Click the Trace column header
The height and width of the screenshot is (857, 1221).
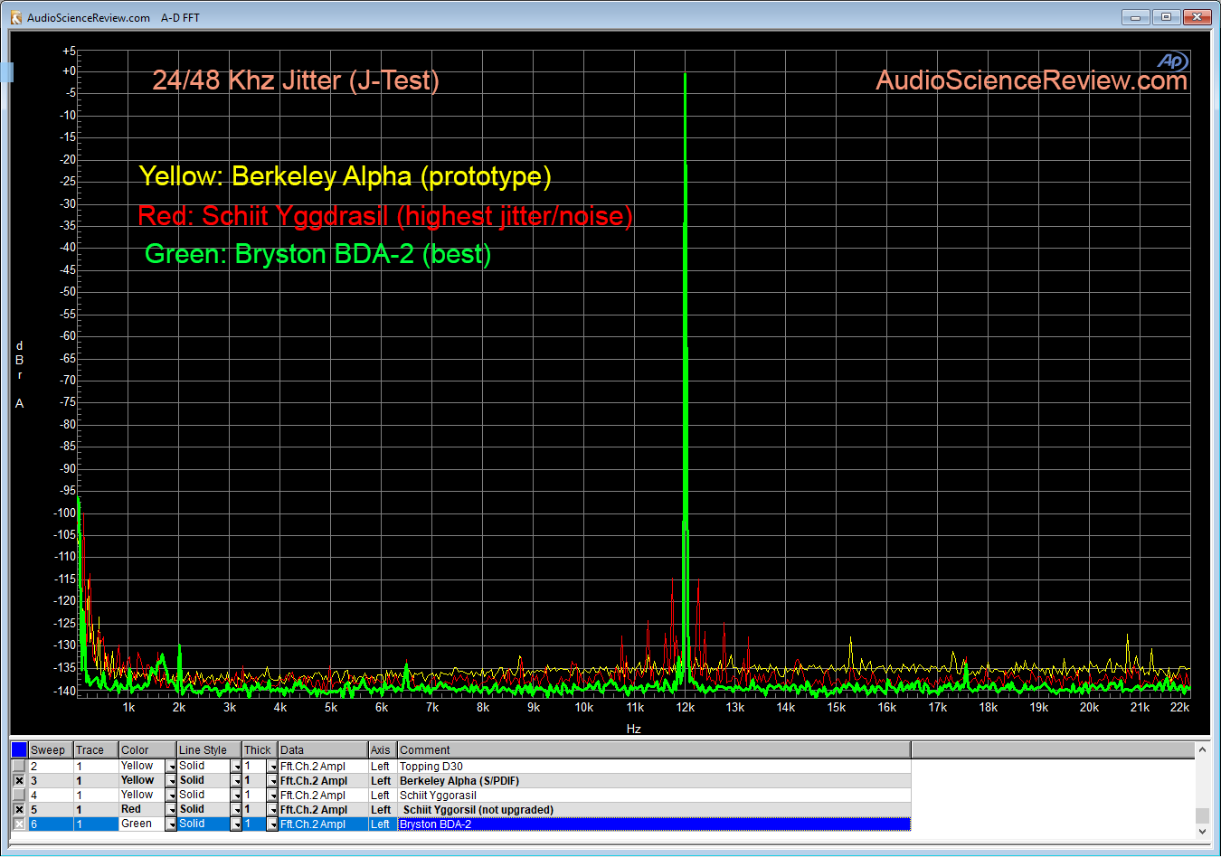click(x=96, y=749)
